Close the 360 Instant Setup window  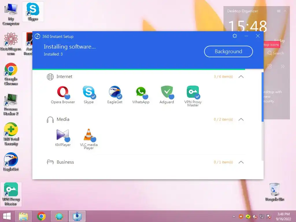pyautogui.click(x=258, y=36)
